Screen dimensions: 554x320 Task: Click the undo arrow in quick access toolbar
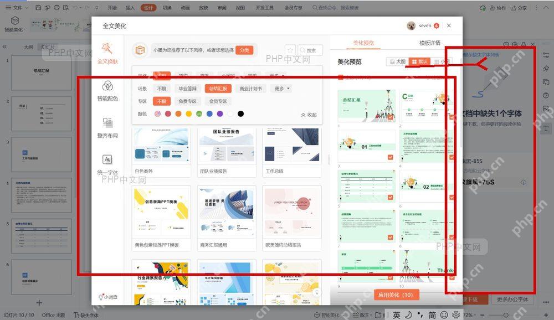(75, 7)
